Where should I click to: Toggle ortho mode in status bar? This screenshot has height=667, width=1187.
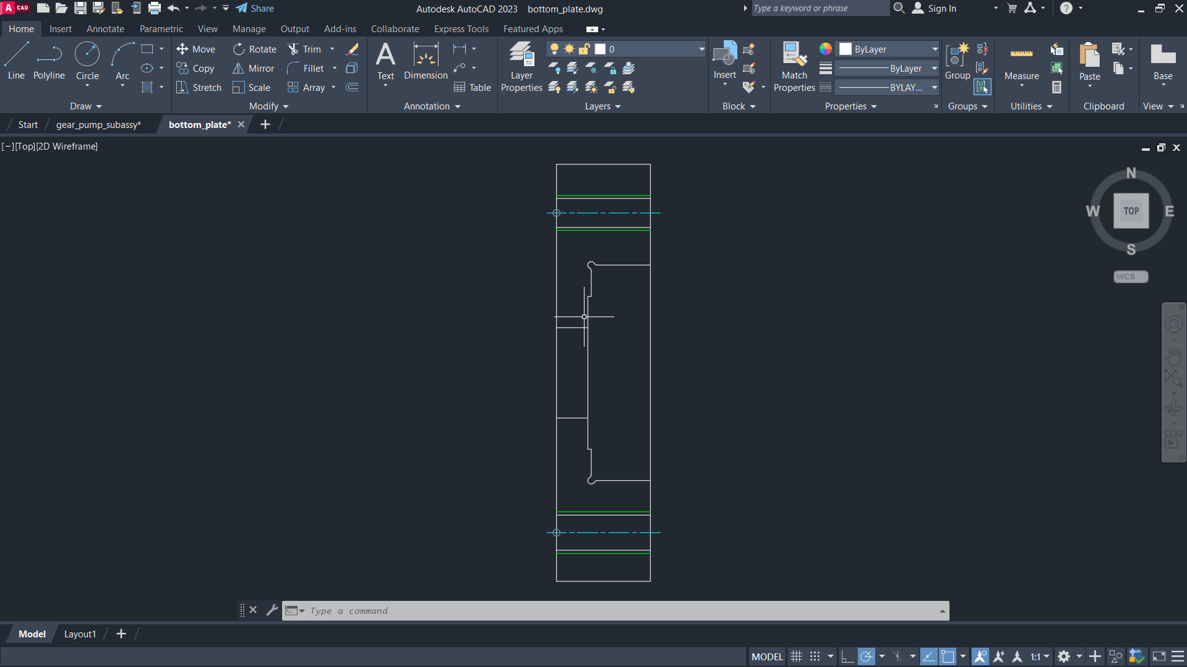pos(847,656)
